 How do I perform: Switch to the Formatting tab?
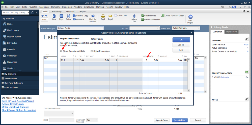coord(57,11)
